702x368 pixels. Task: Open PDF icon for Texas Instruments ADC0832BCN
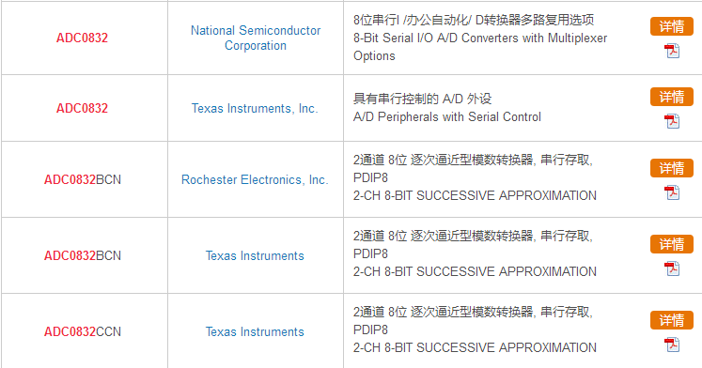click(x=672, y=268)
